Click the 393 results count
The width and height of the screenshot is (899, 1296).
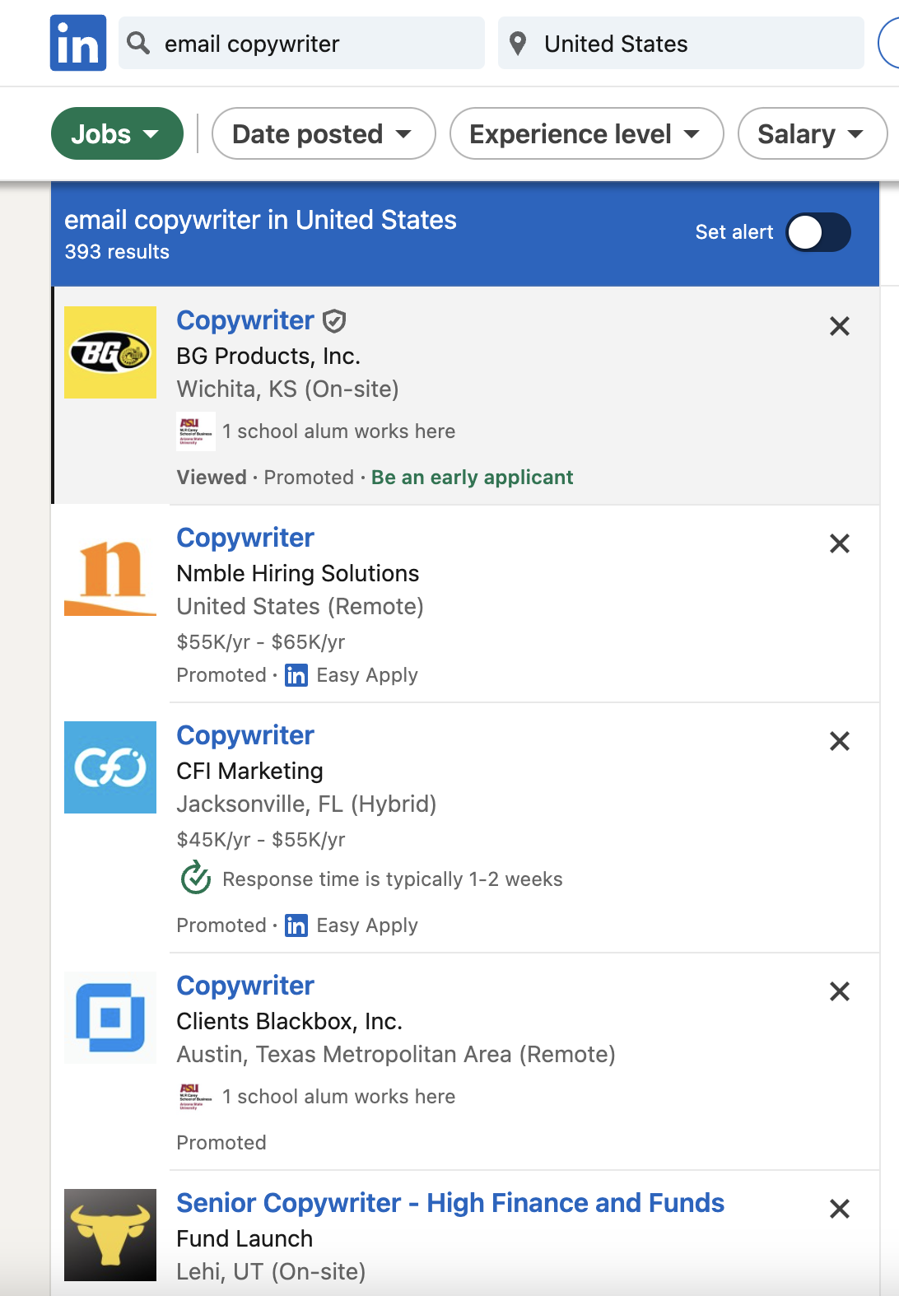click(x=117, y=252)
